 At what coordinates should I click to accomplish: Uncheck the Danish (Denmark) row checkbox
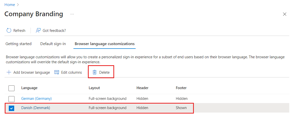click(x=11, y=108)
